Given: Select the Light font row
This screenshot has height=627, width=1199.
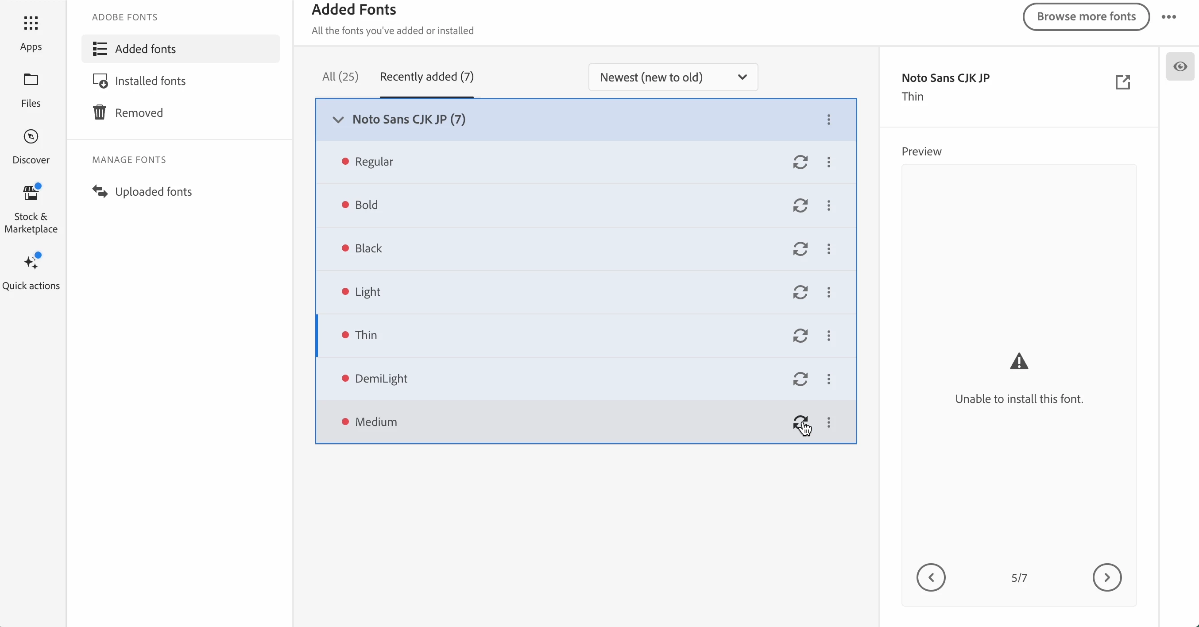Looking at the screenshot, I should point(512,292).
